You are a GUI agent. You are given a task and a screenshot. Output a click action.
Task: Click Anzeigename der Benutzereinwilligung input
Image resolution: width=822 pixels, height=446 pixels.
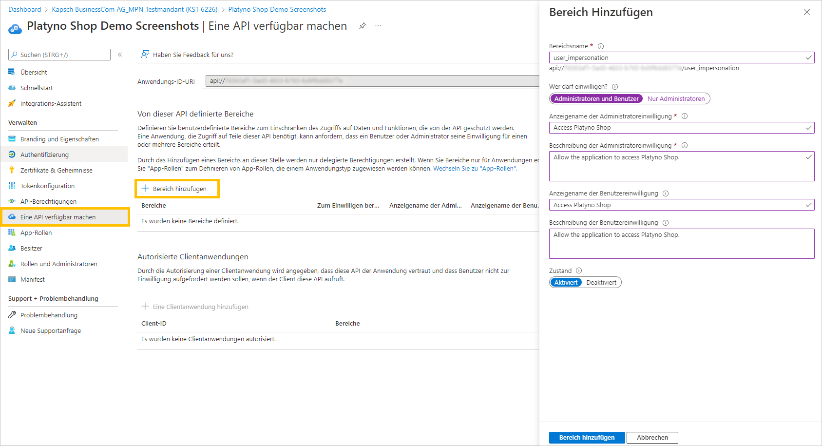coord(681,205)
